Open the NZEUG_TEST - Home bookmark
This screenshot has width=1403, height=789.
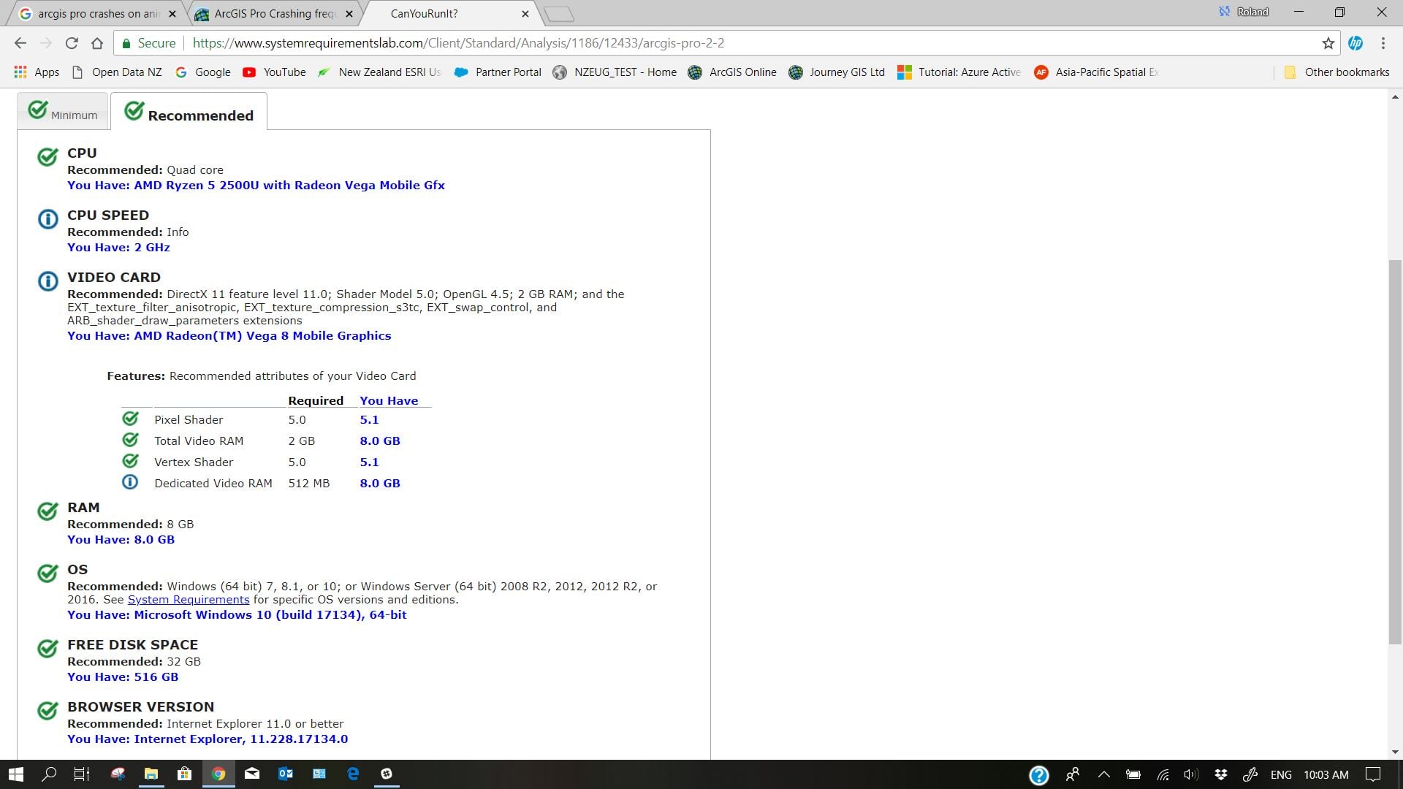click(x=615, y=72)
